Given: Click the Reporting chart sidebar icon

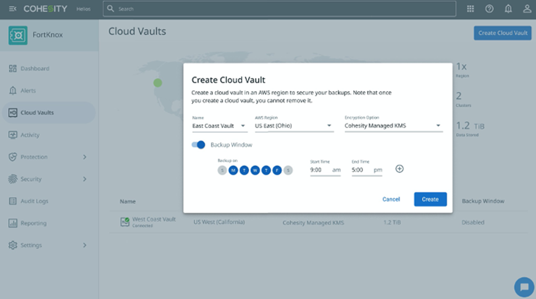Looking at the screenshot, I should [x=13, y=223].
